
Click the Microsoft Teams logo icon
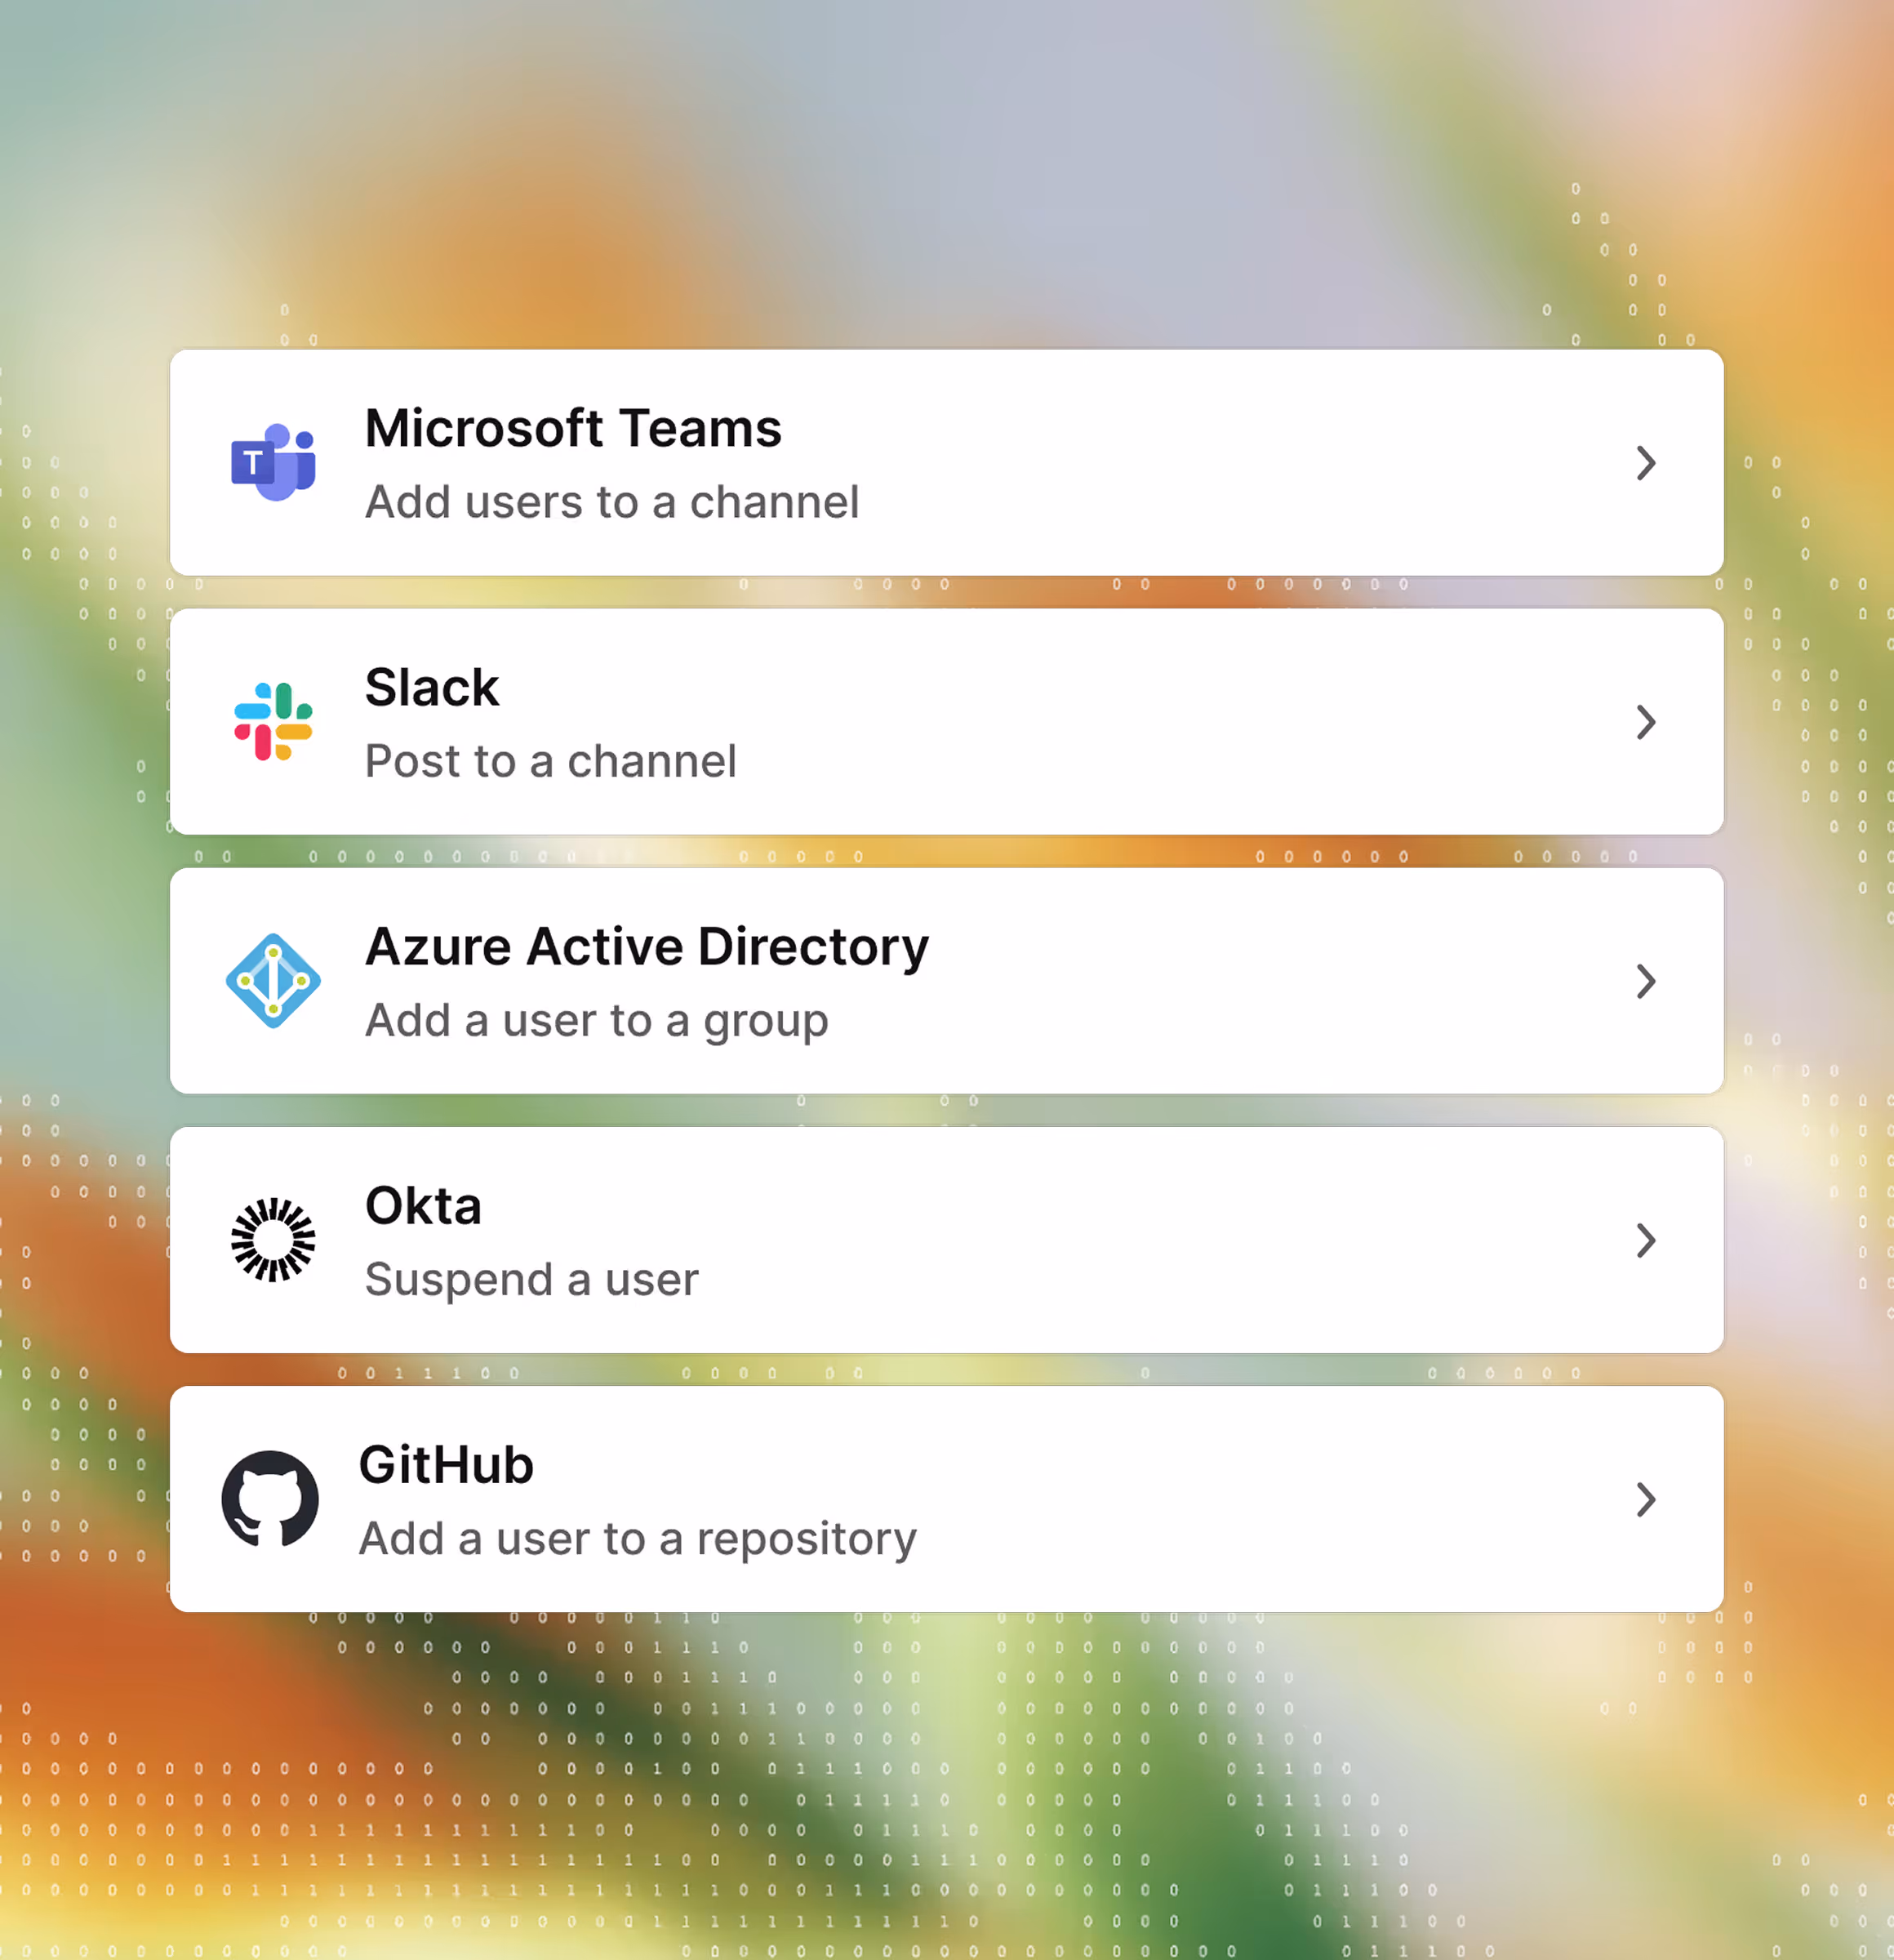[273, 462]
